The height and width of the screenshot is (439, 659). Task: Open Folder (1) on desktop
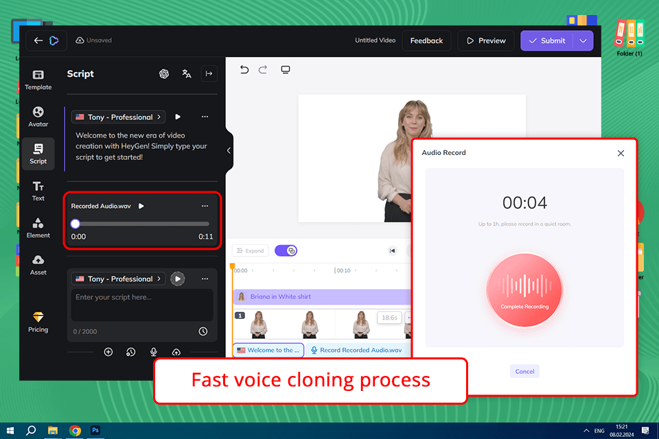click(629, 38)
